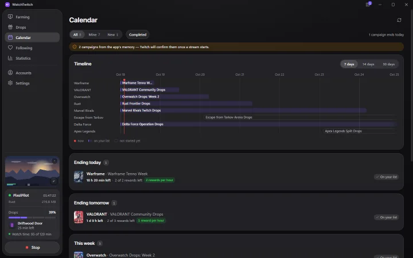Screen dimensions: 413x258
Task: Click the WatchTwitch app logo
Action: (7, 5)
